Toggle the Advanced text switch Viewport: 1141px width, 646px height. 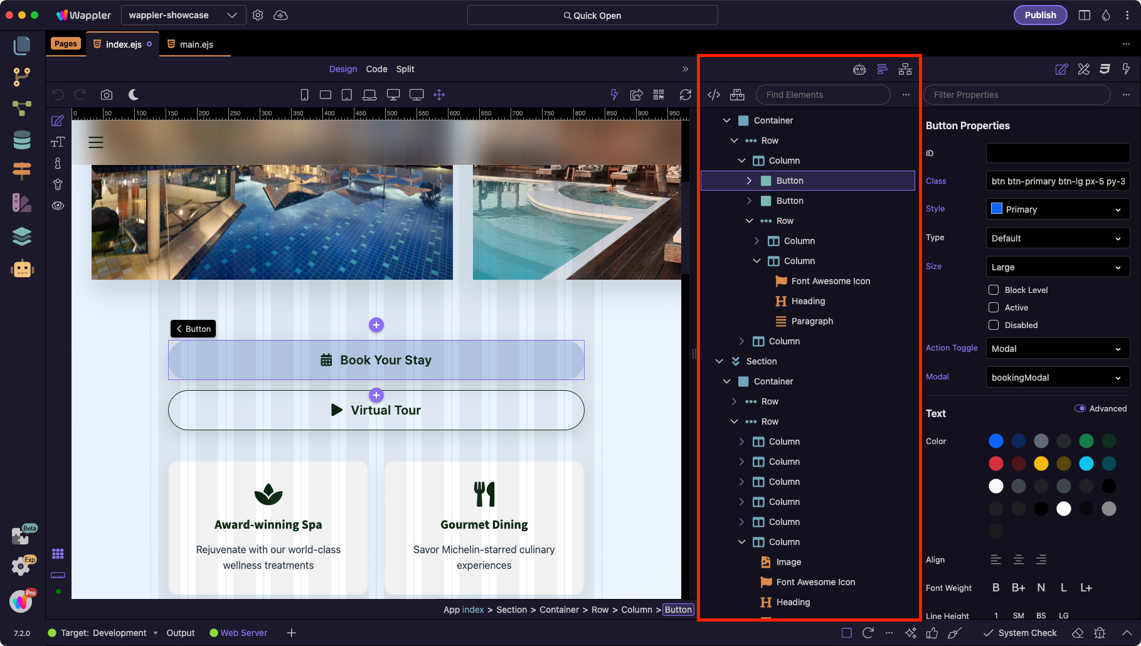click(x=1080, y=408)
